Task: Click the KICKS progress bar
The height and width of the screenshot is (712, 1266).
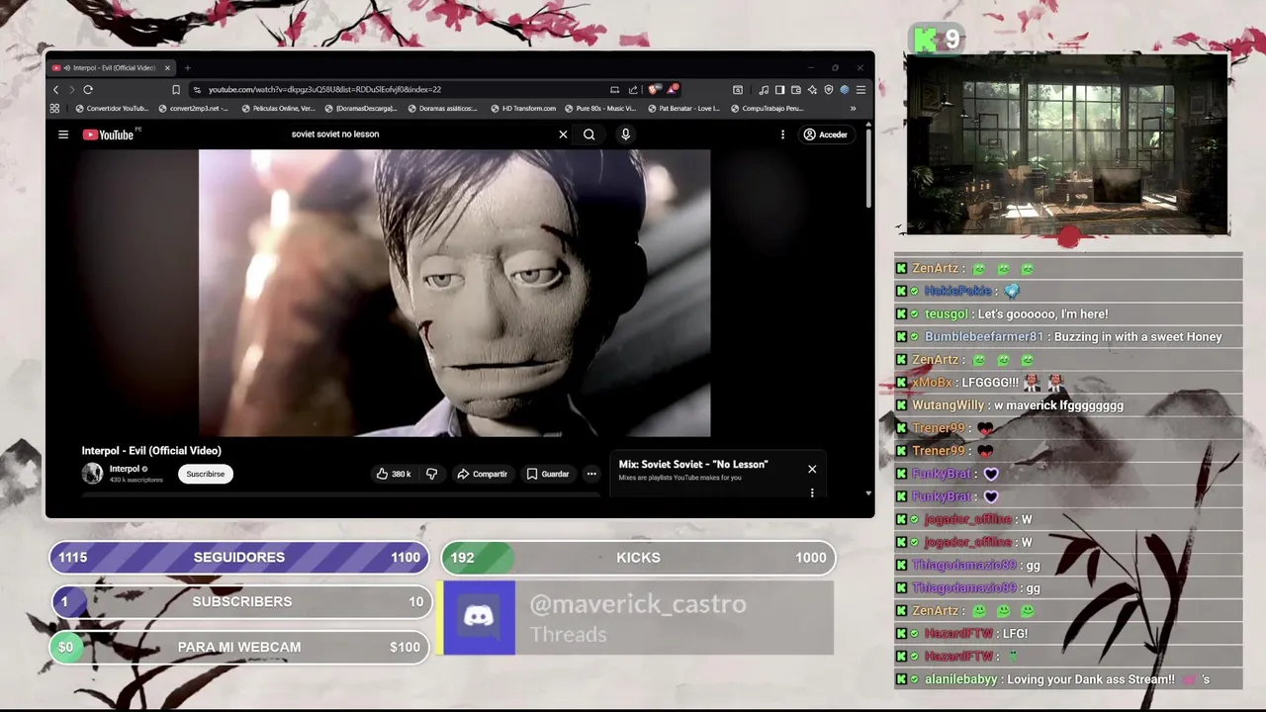Action: pos(638,558)
